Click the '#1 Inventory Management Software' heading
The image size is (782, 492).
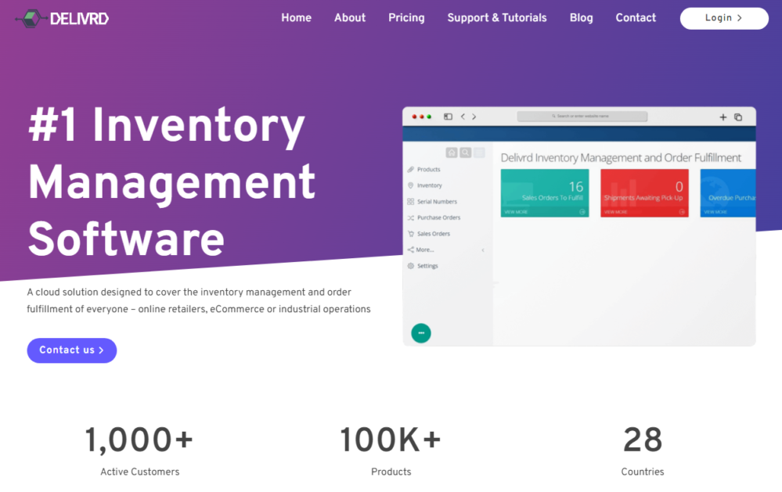click(x=171, y=182)
